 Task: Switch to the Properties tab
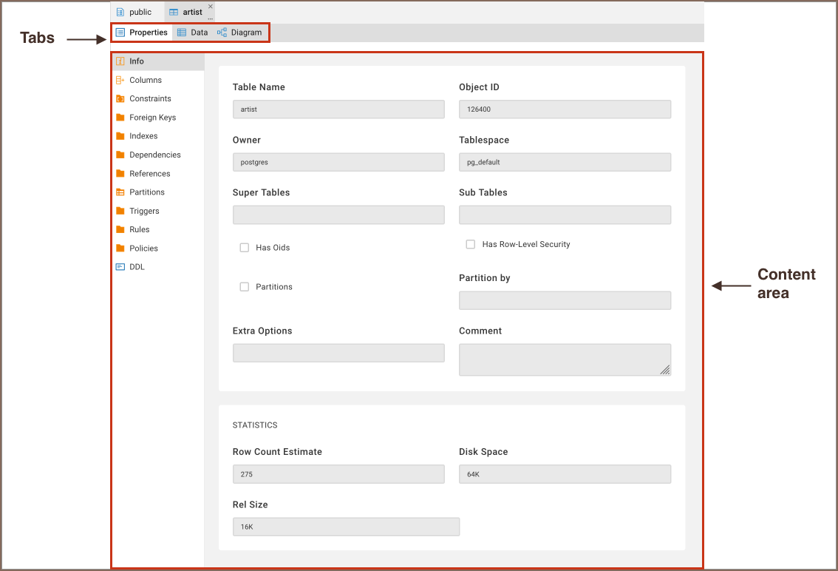click(142, 33)
